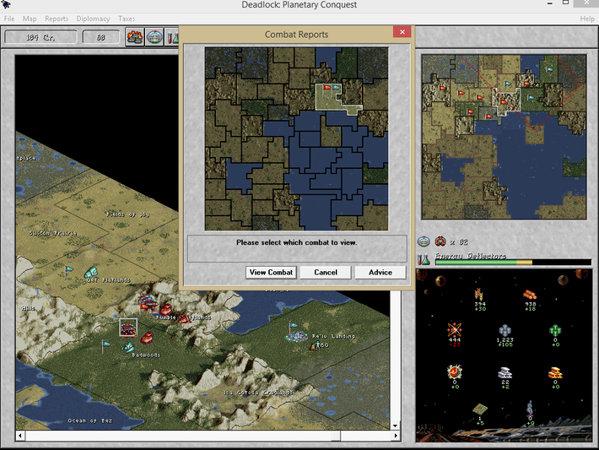Click the map scroll left arrow

[20, 436]
